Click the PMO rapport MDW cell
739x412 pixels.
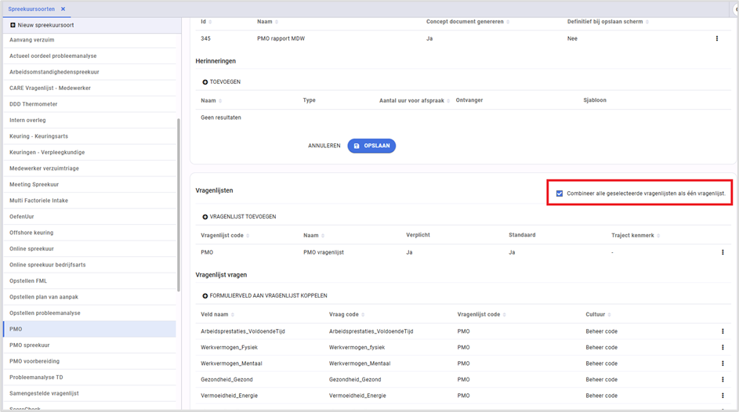281,38
